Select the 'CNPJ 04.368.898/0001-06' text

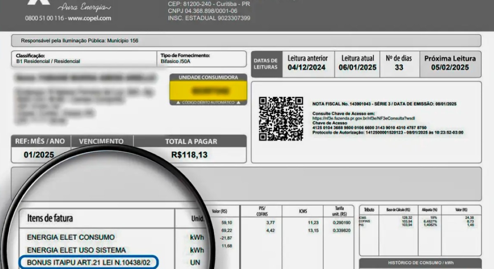coord(203,11)
